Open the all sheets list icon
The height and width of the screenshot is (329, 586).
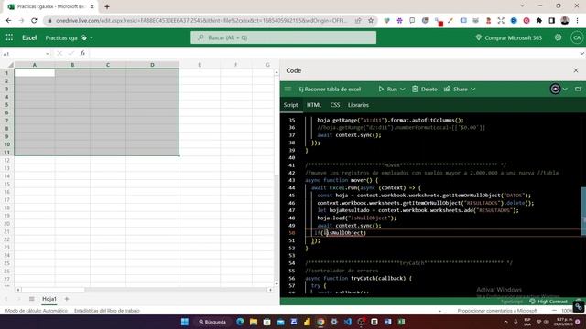point(32,299)
